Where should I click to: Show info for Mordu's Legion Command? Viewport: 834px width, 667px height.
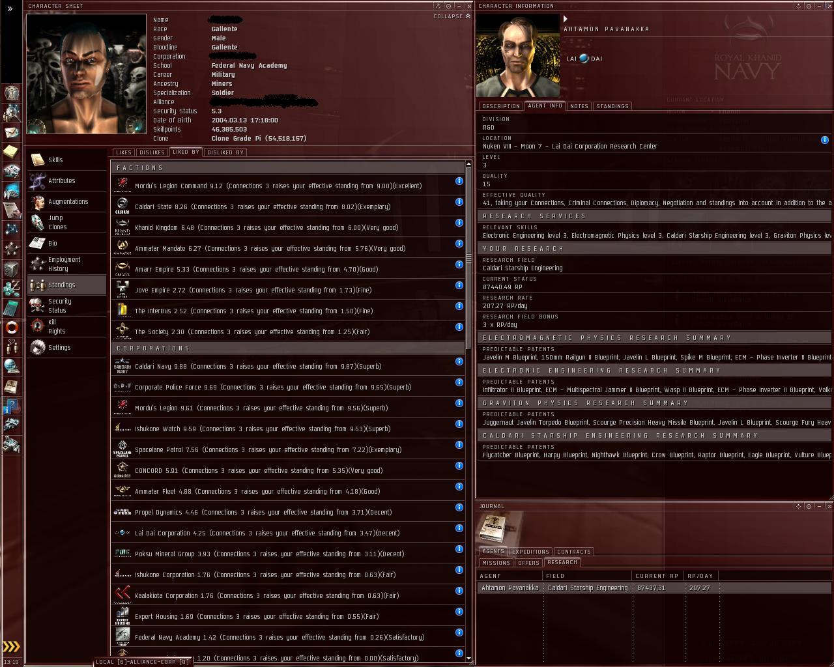point(459,181)
